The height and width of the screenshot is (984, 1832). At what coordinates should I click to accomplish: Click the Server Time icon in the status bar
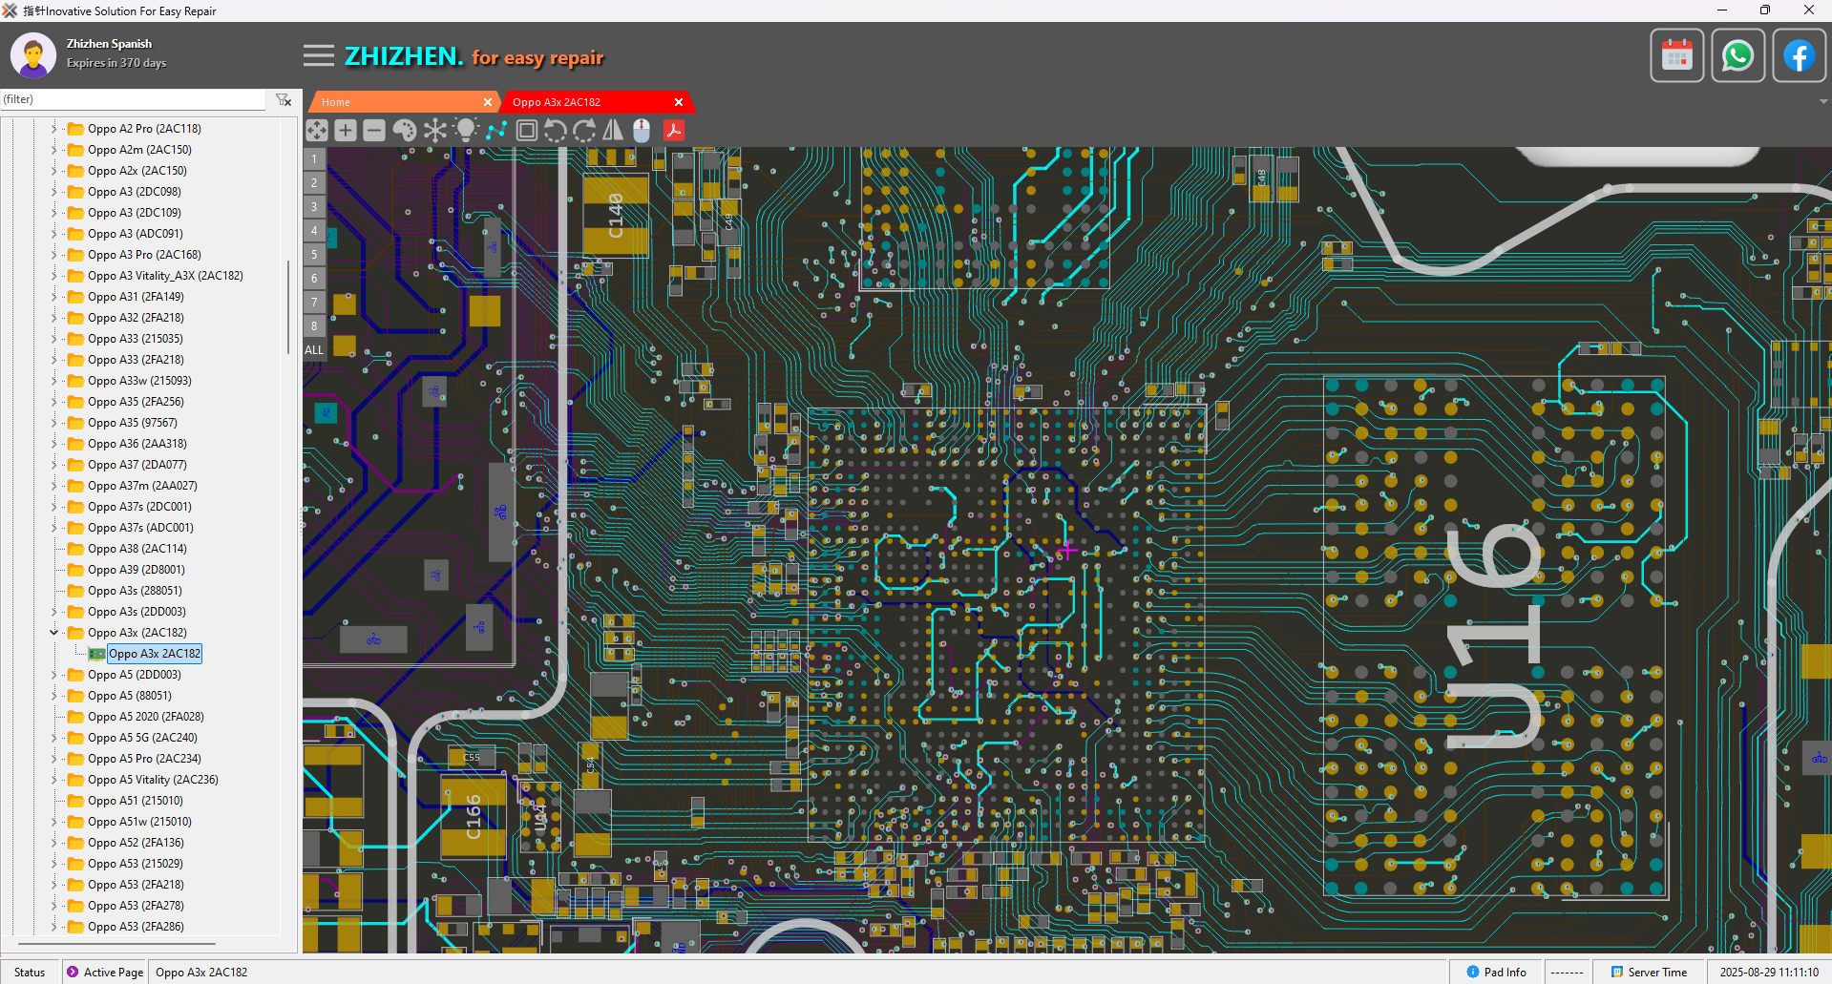(1617, 972)
